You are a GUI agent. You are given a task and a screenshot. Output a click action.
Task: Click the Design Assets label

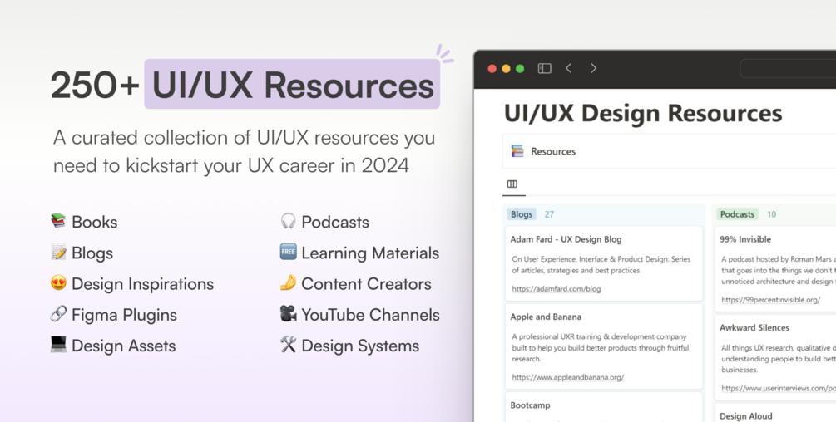(x=124, y=346)
